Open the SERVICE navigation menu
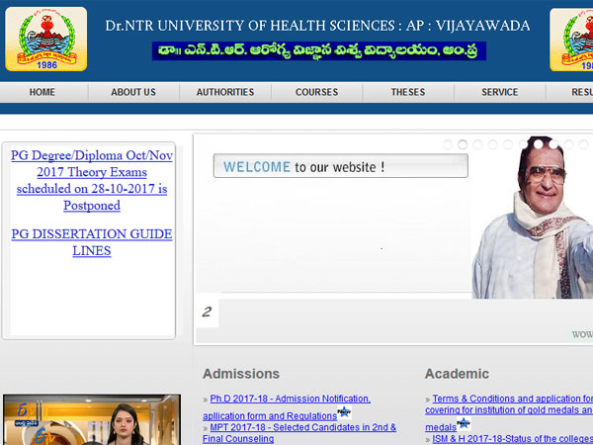This screenshot has width=593, height=445. pos(499,92)
